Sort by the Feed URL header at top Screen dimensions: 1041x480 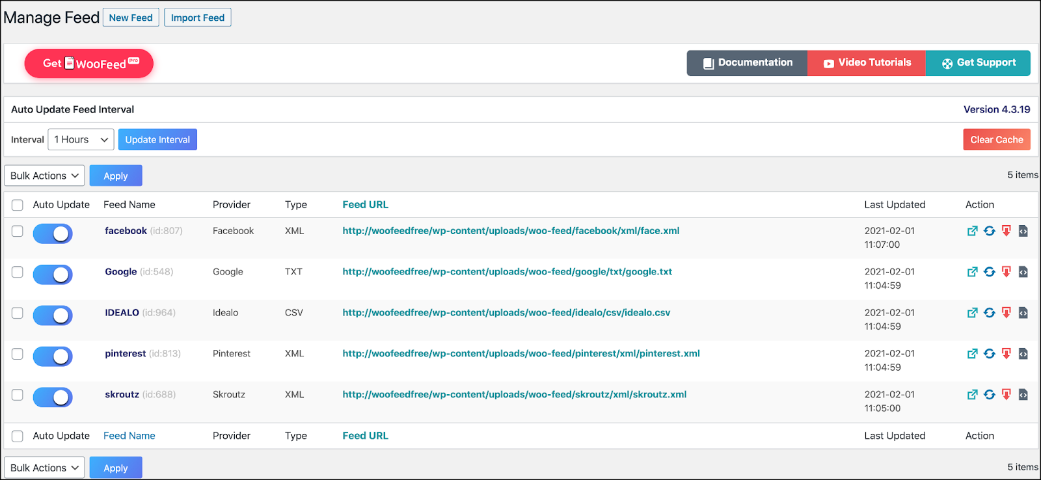coord(366,205)
